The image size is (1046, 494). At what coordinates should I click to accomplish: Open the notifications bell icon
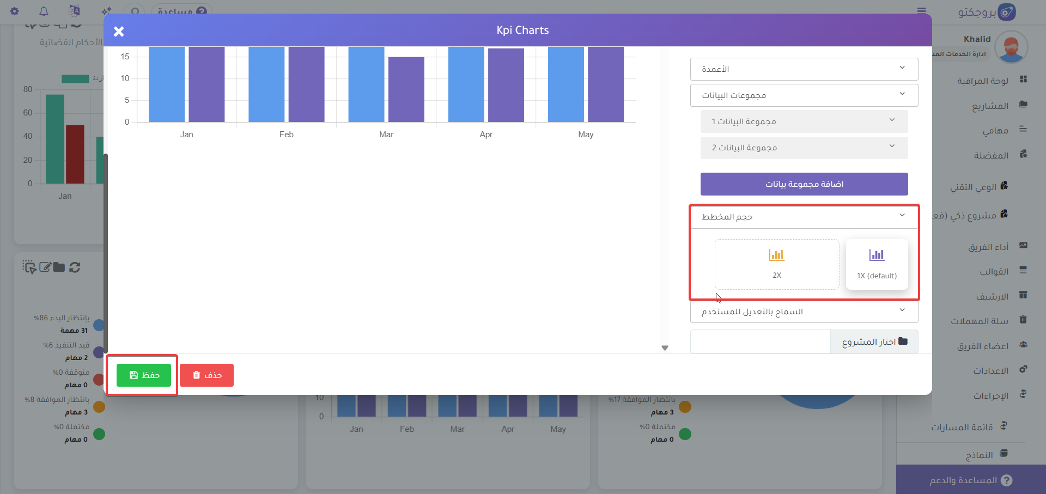coord(44,11)
